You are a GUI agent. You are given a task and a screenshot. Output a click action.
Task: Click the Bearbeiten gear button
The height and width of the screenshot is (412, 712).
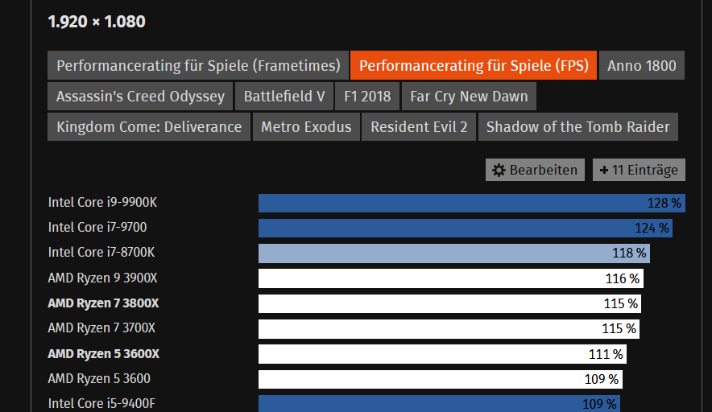[x=535, y=170]
